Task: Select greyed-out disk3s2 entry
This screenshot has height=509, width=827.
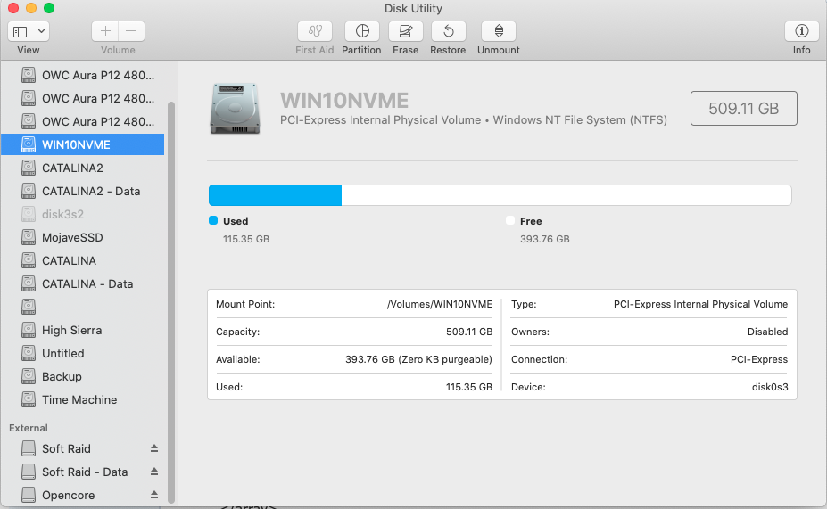Action: pyautogui.click(x=83, y=214)
